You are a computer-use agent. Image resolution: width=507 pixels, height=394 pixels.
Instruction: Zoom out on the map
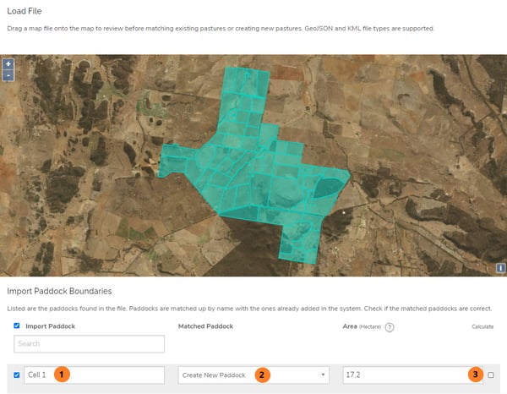point(8,75)
